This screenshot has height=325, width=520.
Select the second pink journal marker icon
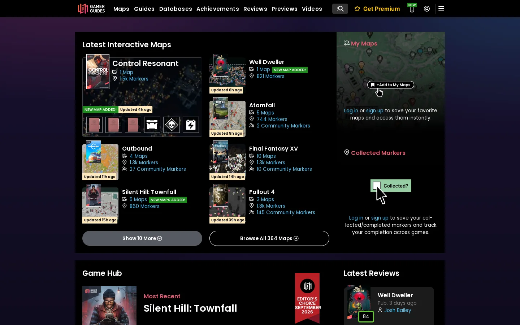point(114,125)
